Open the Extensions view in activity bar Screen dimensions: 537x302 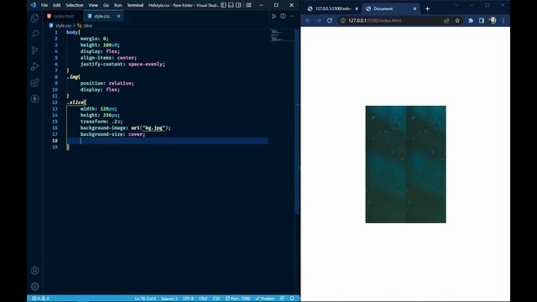tap(34, 82)
